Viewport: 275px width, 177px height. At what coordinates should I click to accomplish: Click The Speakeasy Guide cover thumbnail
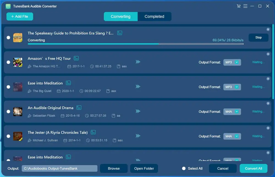coord(18,38)
